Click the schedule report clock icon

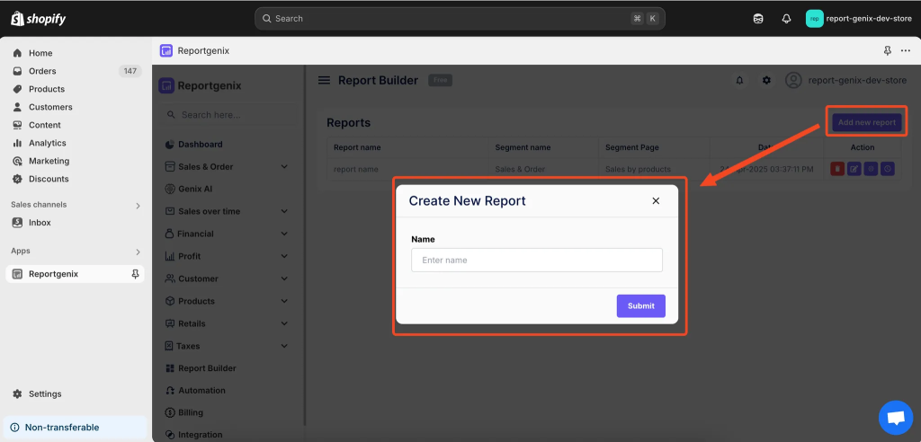pos(887,168)
